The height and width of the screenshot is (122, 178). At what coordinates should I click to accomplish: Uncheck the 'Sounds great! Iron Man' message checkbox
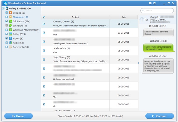point(44,42)
